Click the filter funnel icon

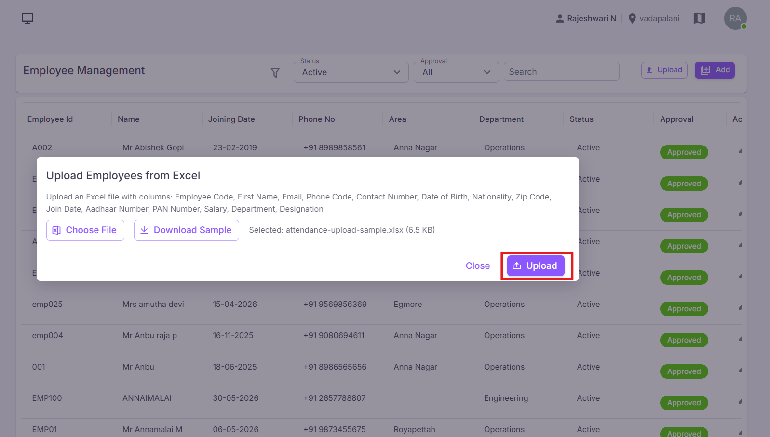click(x=275, y=73)
